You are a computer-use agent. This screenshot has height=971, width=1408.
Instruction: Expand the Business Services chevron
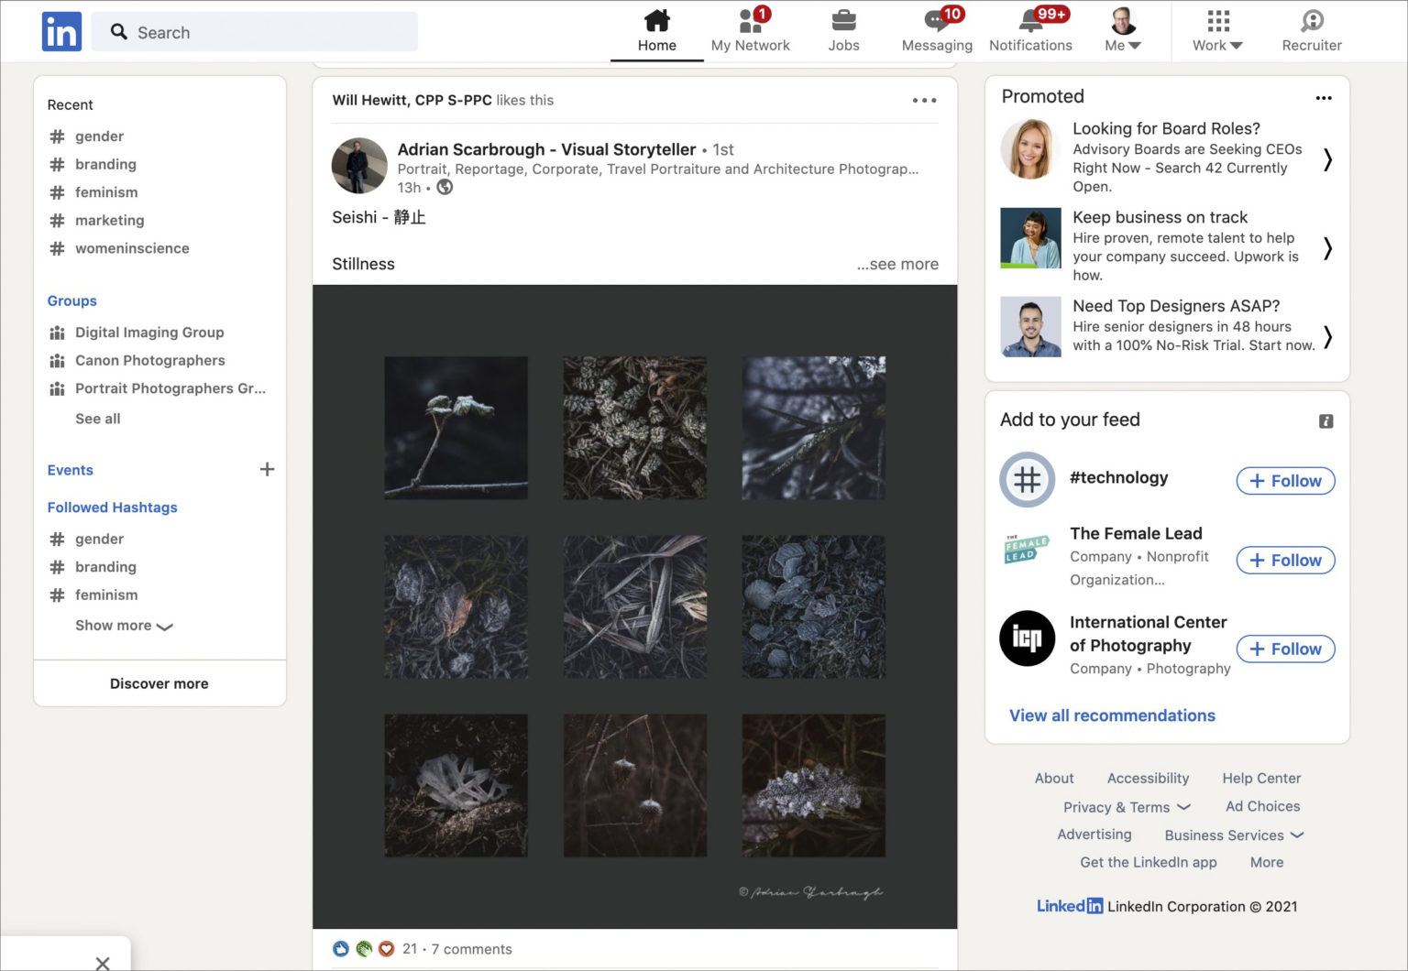tap(1296, 835)
